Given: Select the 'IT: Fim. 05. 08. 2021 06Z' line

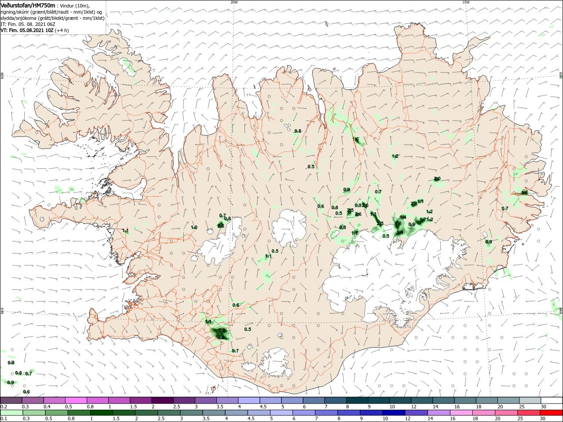Looking at the screenshot, I should coord(27,24).
